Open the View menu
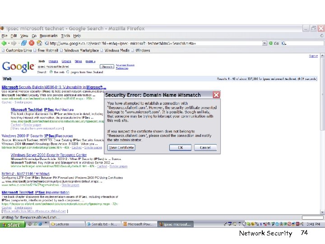325x244 pixels. click(24, 36)
